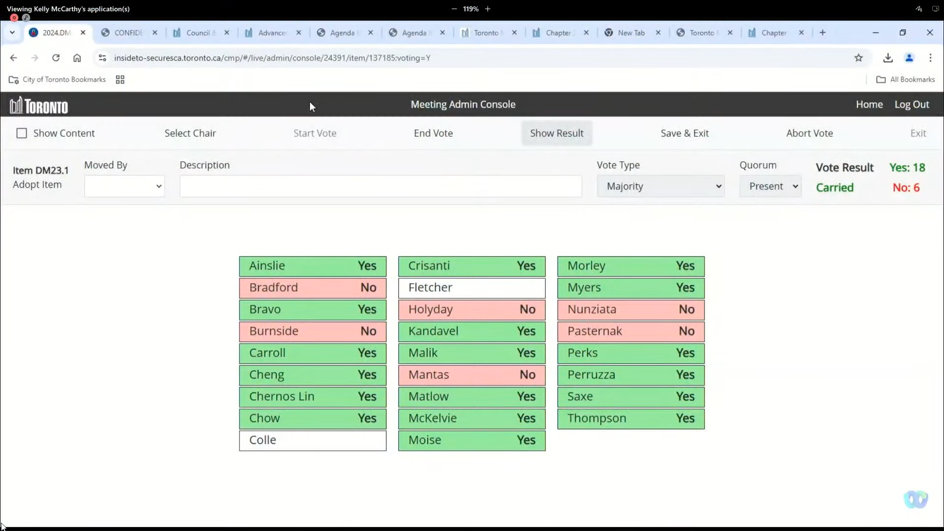Toggle Perruzza's Yes vote
The height and width of the screenshot is (531, 944).
point(631,375)
